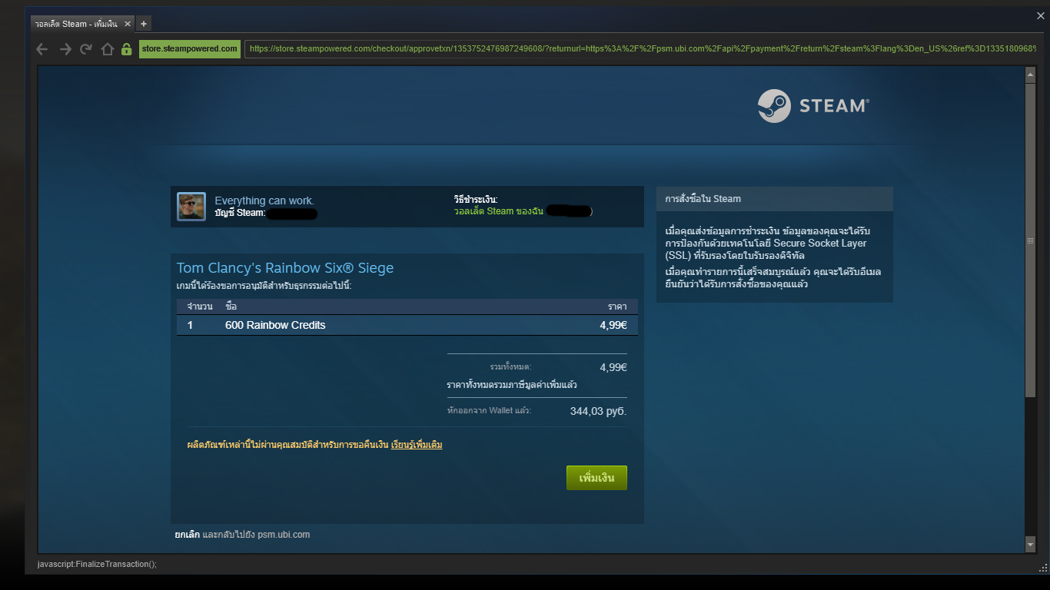Click the user profile avatar

(191, 207)
